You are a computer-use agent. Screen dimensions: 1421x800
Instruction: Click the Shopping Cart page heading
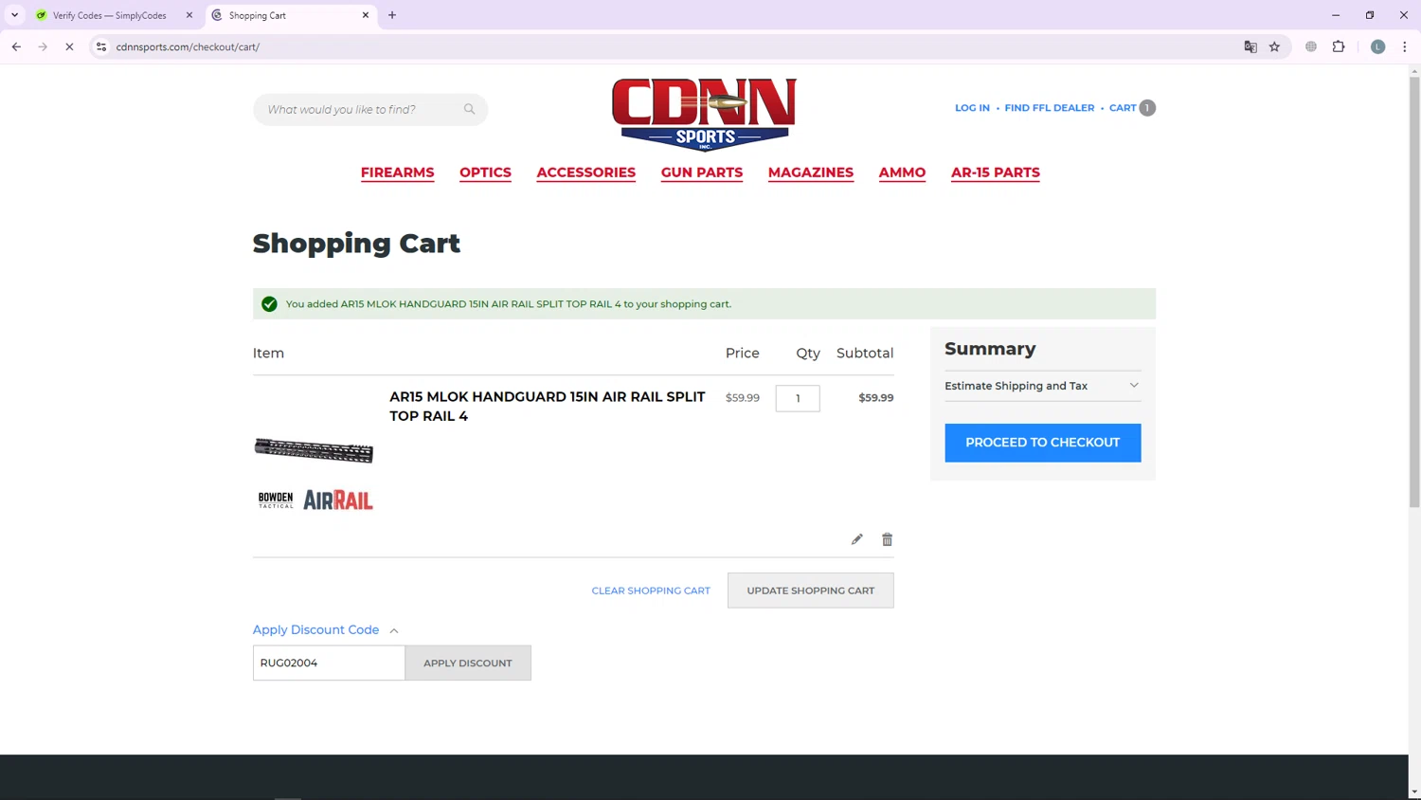356,243
